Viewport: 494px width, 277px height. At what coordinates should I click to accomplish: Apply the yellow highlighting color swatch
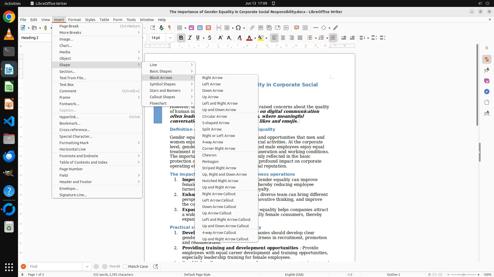(x=260, y=38)
